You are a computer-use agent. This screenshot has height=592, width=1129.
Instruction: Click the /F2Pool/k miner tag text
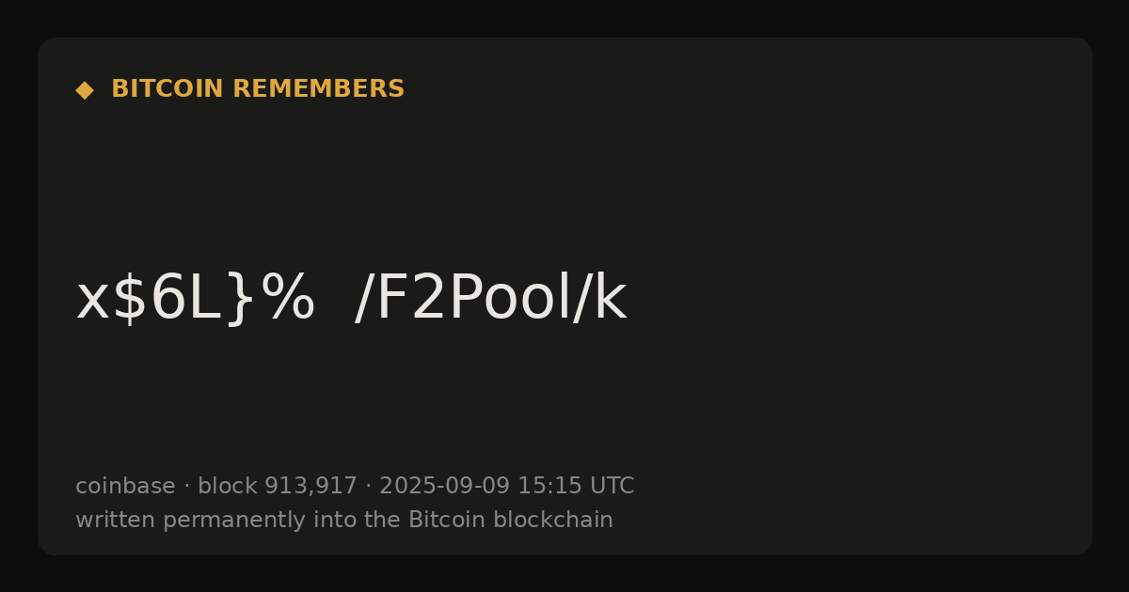[x=490, y=299]
